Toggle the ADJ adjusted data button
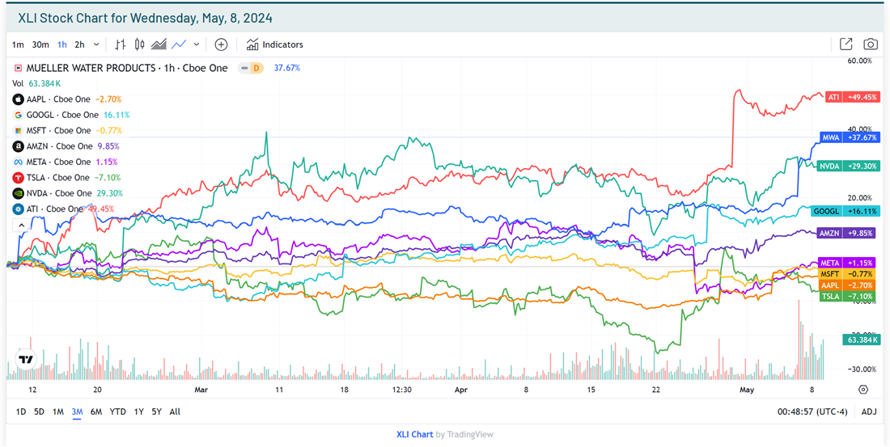 pyautogui.click(x=868, y=411)
